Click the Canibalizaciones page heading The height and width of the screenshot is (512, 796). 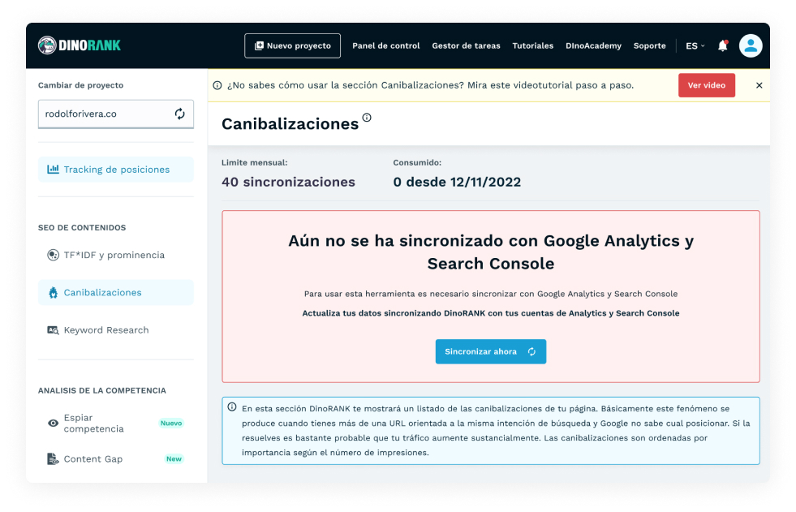(x=290, y=124)
